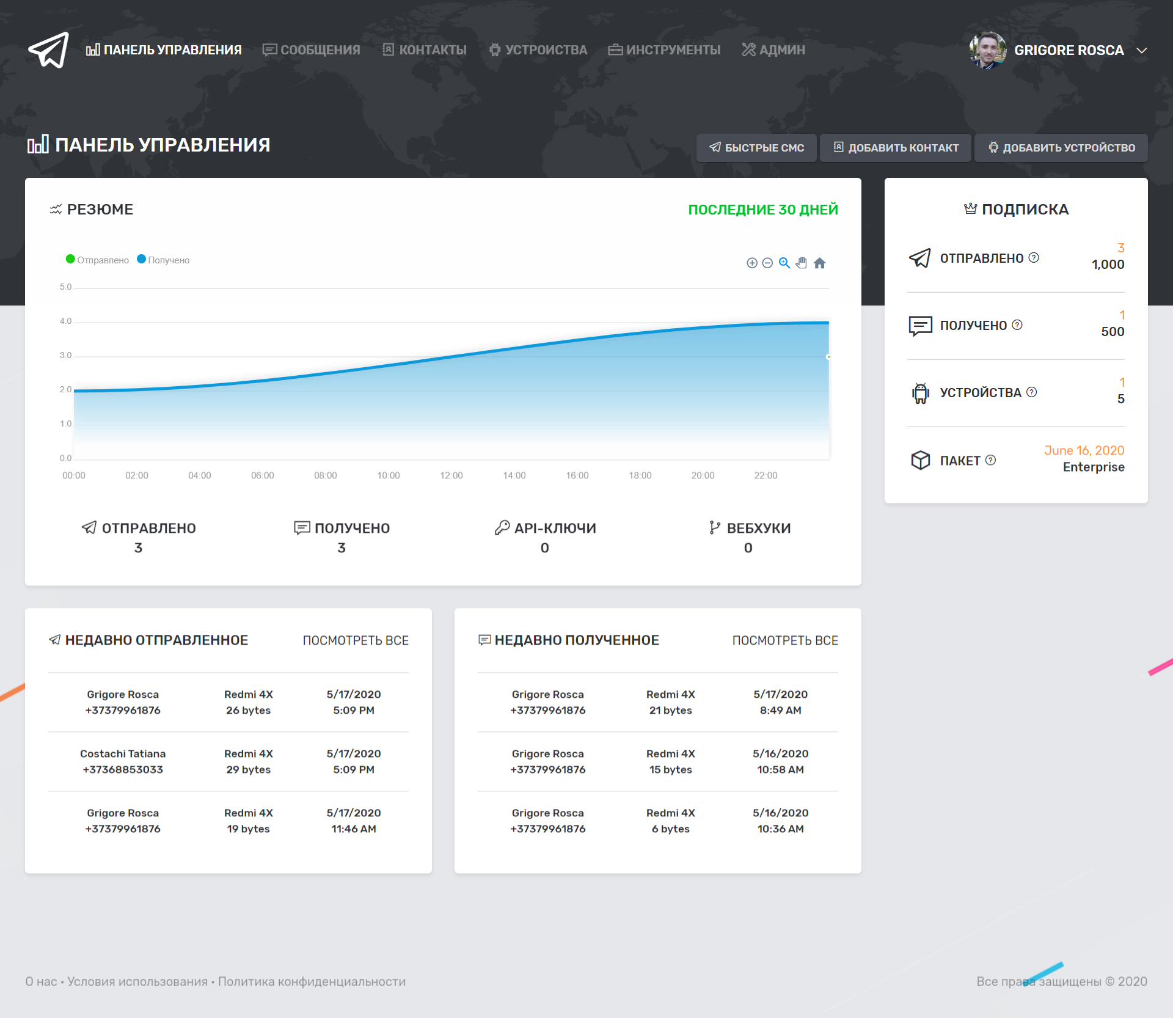Expand Grigore Rosca user dropdown arrow
The height and width of the screenshot is (1018, 1173).
[1142, 51]
